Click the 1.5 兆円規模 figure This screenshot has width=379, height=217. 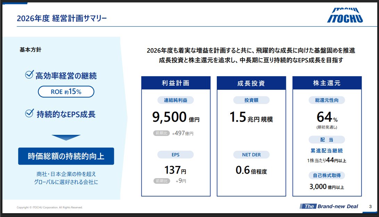tap(252, 117)
